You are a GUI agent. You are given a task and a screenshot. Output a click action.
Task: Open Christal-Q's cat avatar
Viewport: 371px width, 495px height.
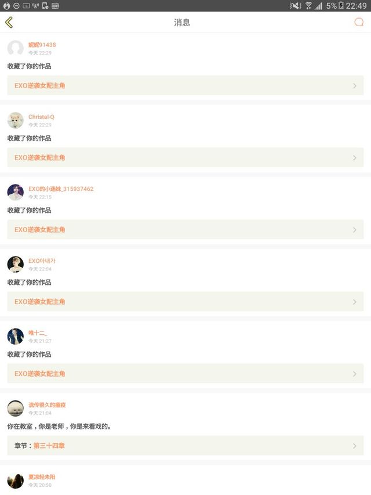(16, 120)
